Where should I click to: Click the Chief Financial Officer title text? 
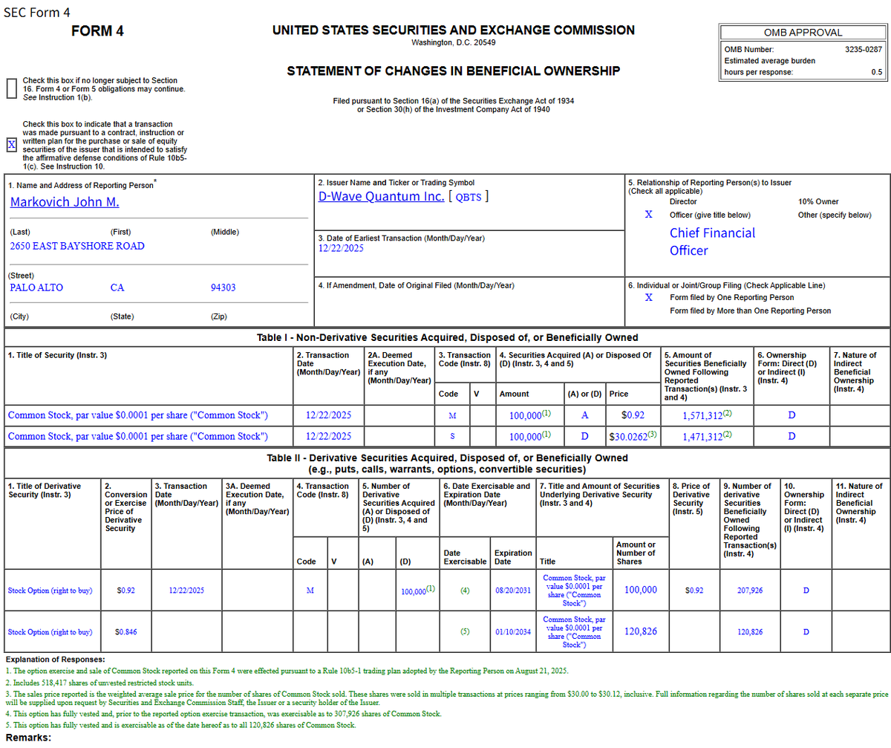pos(713,241)
